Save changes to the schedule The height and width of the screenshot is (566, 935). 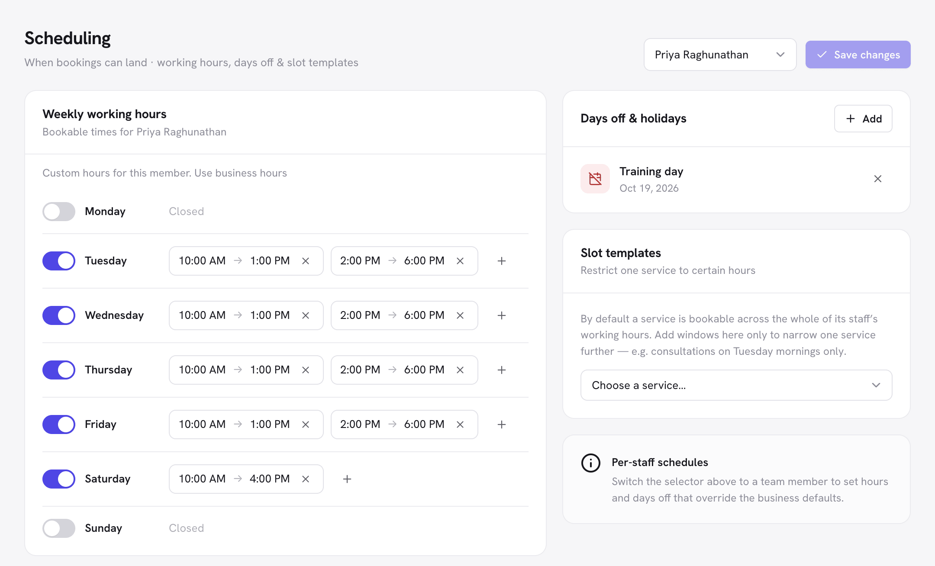click(x=858, y=55)
